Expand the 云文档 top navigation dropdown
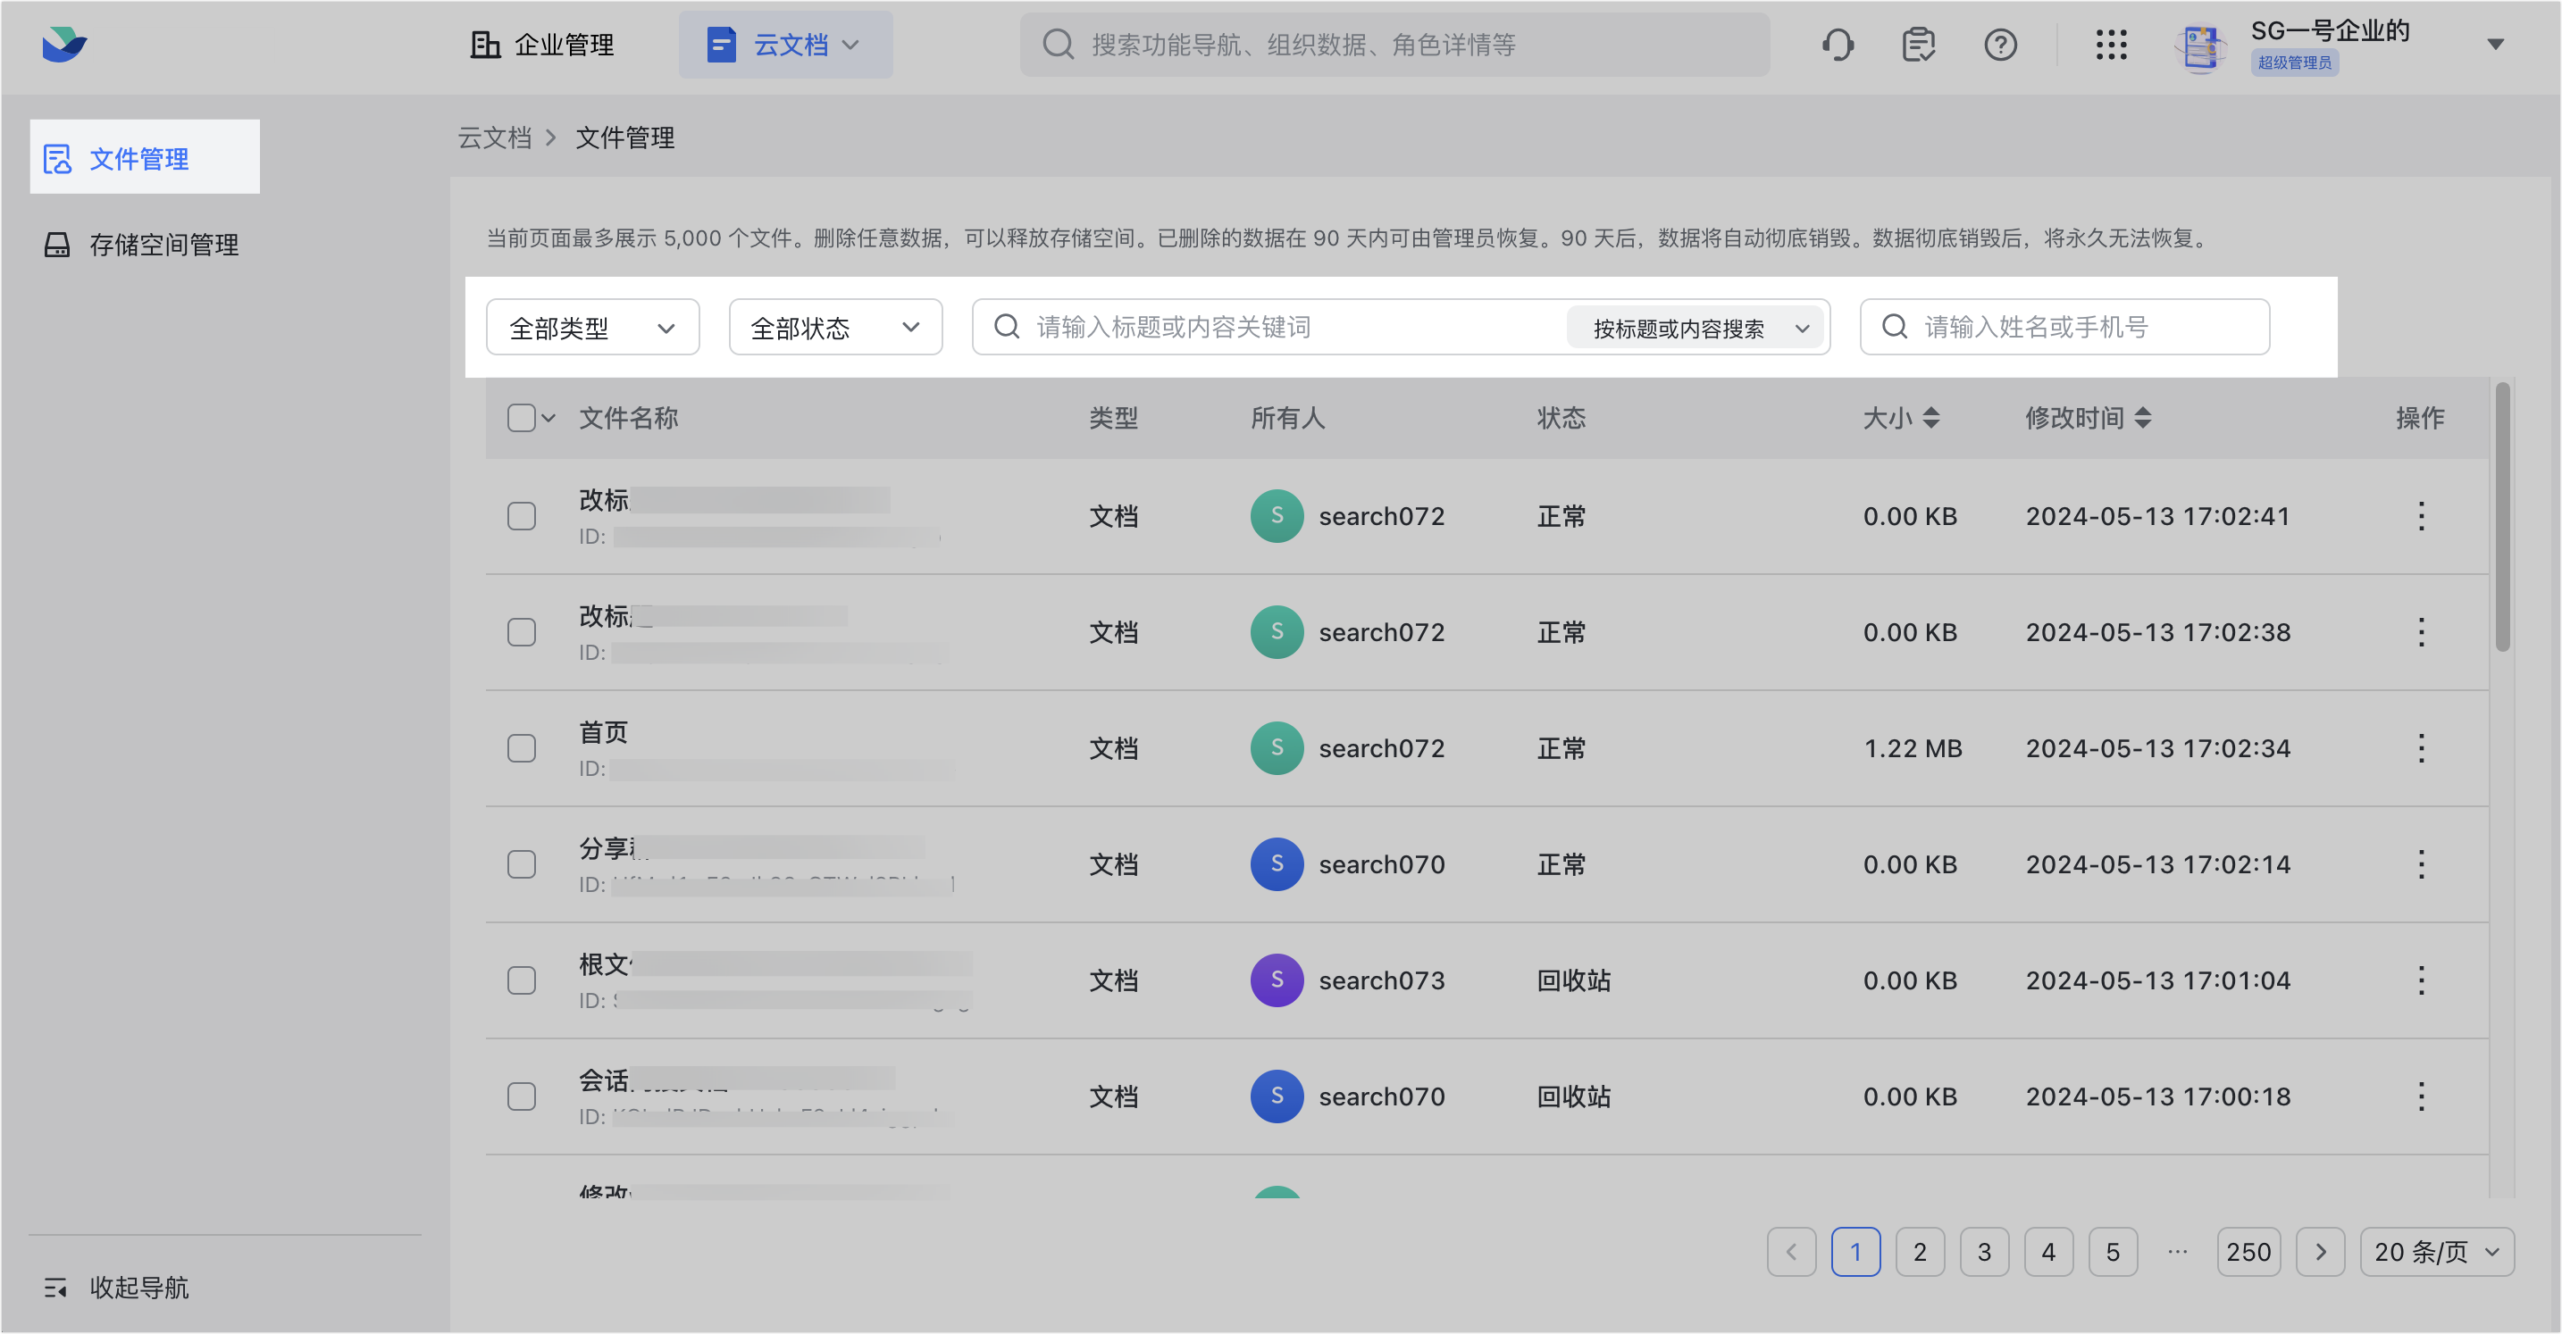2562x1334 pixels. pyautogui.click(x=850, y=45)
